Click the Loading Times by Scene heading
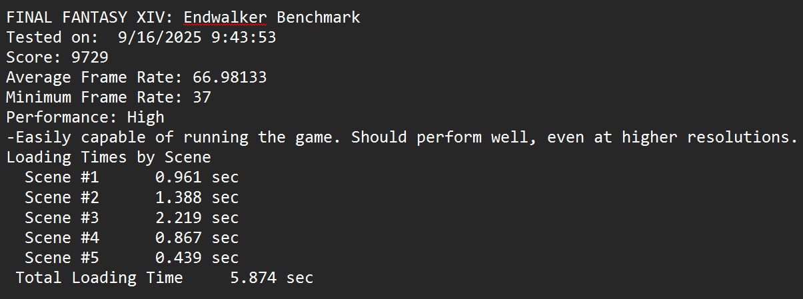The width and height of the screenshot is (803, 299). coord(109,157)
